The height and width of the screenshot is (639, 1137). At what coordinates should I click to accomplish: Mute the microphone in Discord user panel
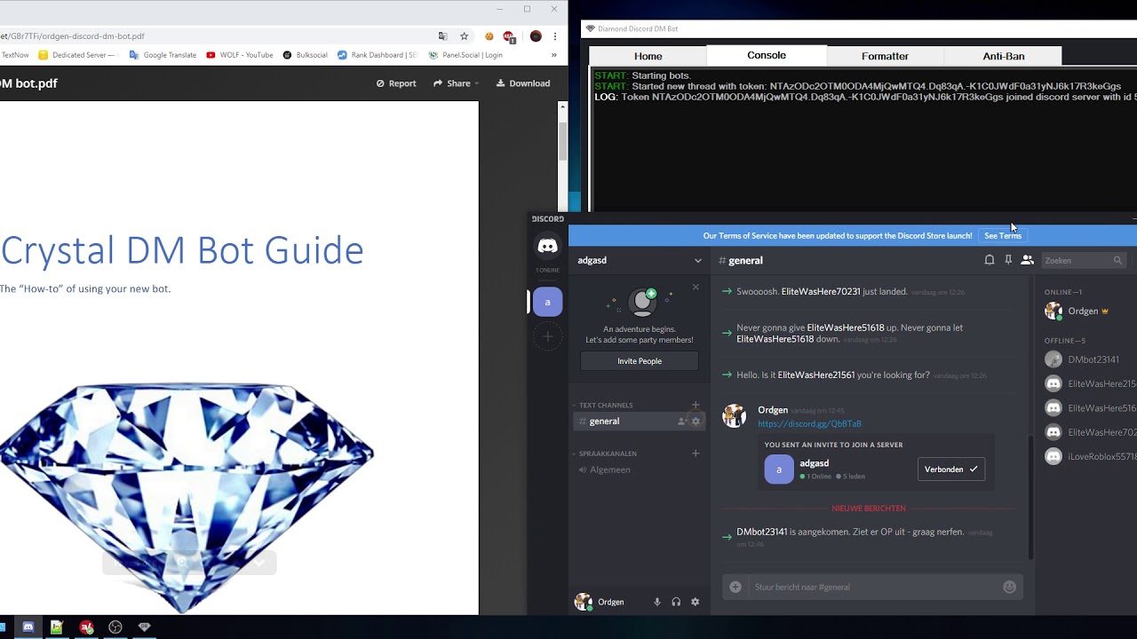(x=657, y=602)
